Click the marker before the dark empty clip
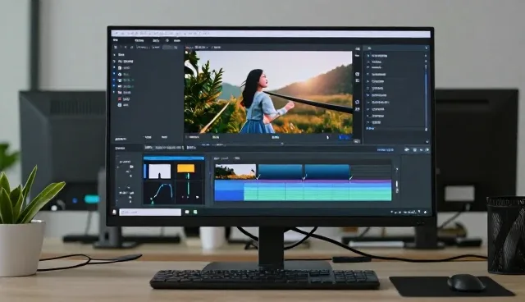 click(350, 178)
